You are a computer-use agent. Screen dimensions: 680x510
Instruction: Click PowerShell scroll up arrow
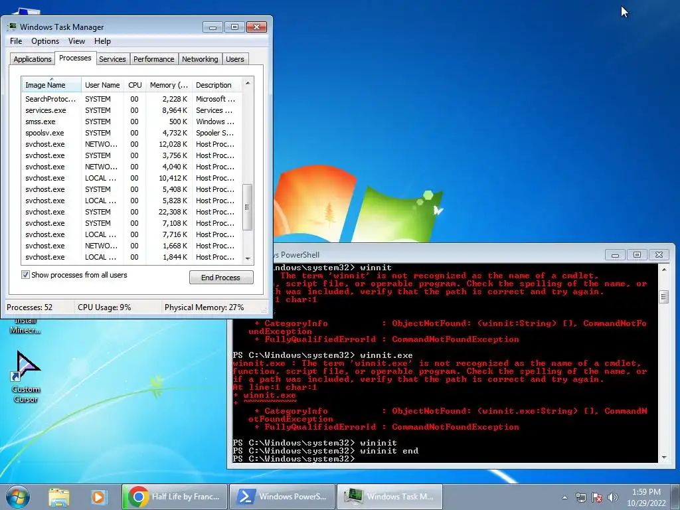pos(664,270)
